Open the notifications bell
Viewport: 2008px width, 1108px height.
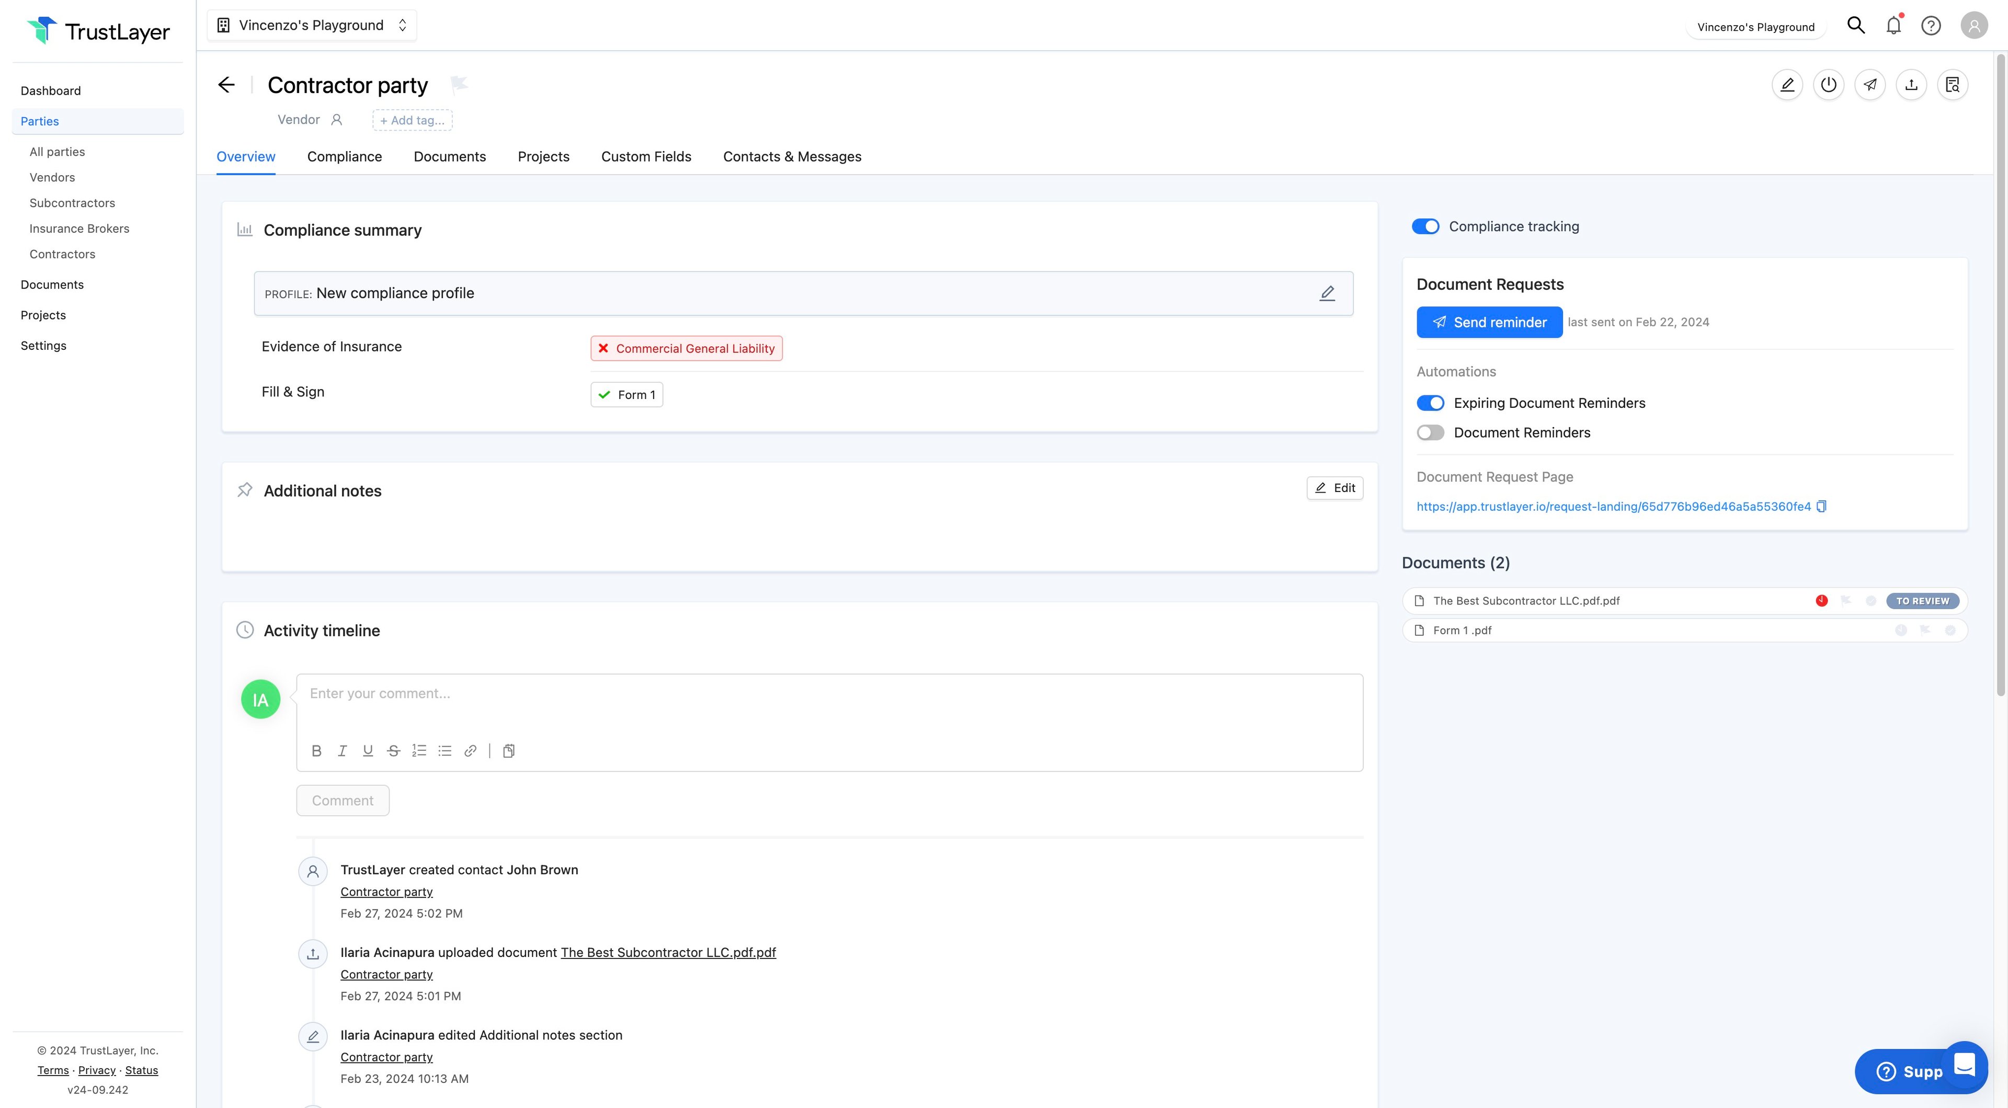[1893, 26]
